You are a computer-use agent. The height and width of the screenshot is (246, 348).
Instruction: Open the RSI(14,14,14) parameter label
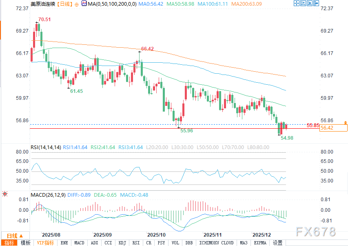[46, 147]
